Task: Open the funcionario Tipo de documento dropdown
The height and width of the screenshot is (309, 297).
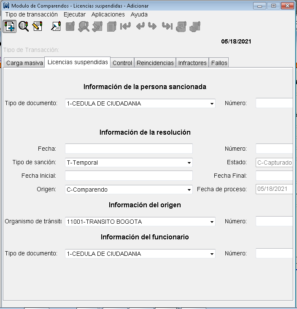Action: coord(211,254)
